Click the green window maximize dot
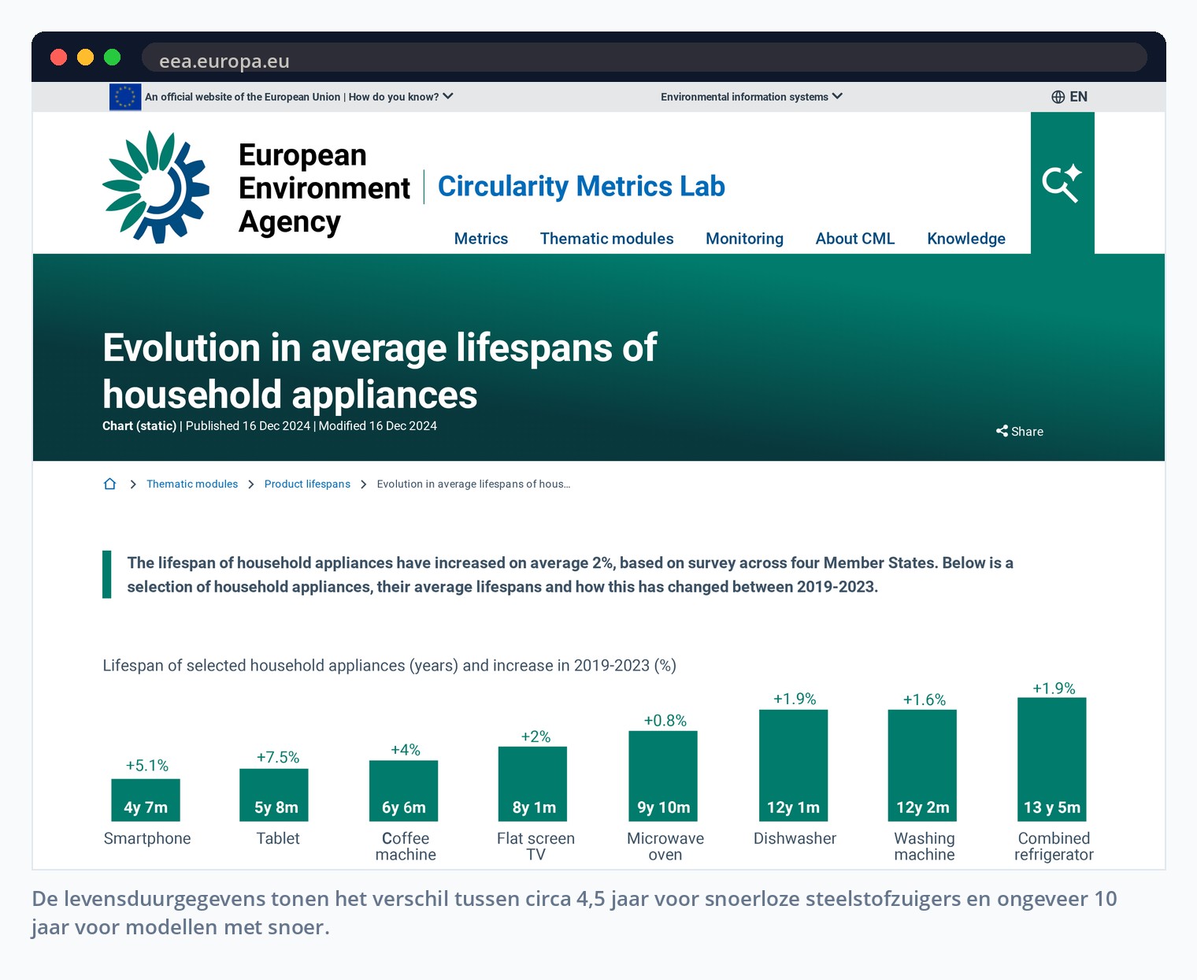 pyautogui.click(x=113, y=57)
